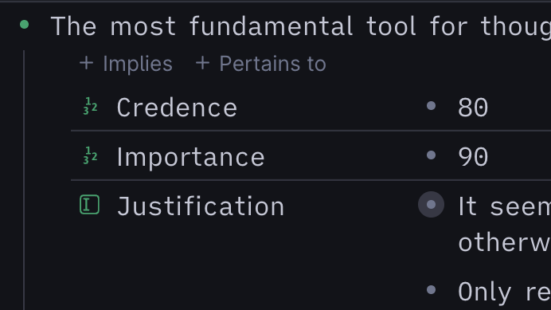Click the 'It seem' justification text
This screenshot has height=310, width=551.
click(505, 206)
